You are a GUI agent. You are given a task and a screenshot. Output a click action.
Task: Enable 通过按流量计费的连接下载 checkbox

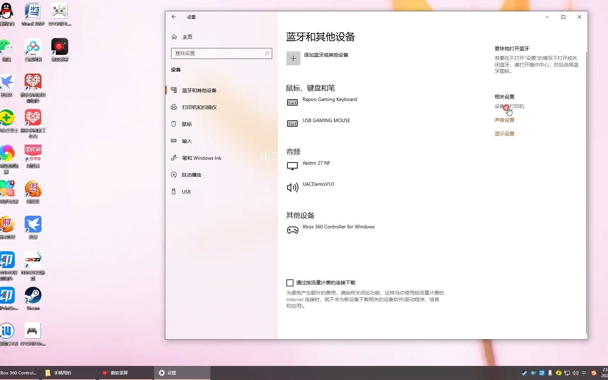click(290, 283)
